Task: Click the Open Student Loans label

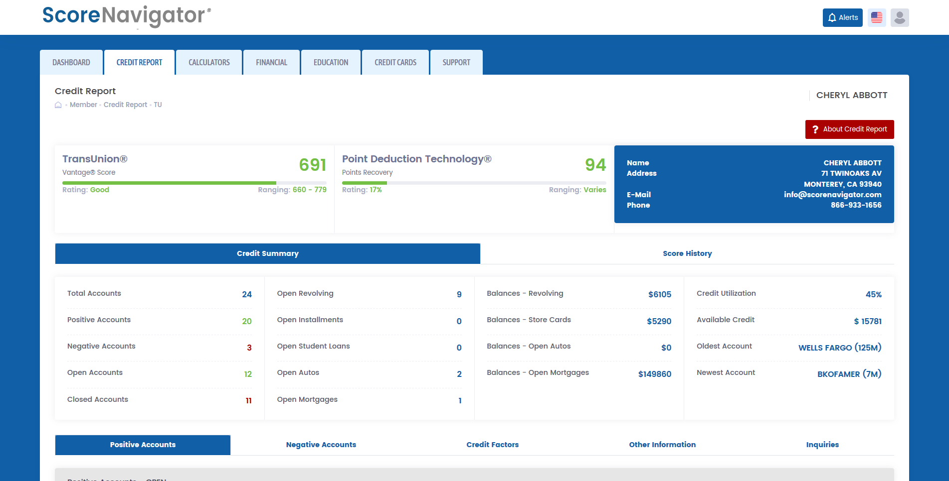Action: click(x=313, y=346)
